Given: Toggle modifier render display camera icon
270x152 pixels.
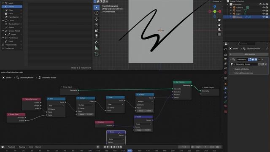Looking at the screenshot, I should (x=256, y=60).
